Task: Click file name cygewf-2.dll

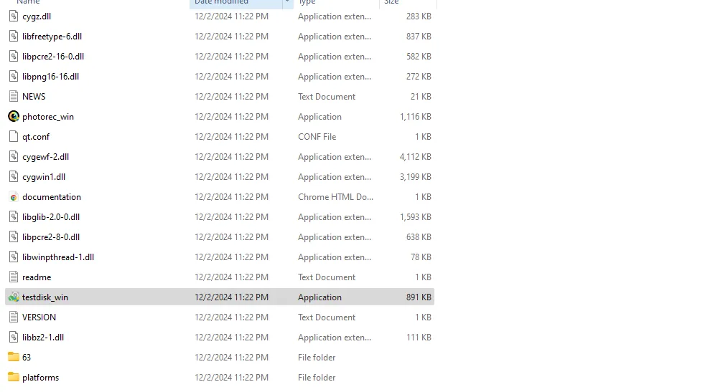Action: coord(45,157)
